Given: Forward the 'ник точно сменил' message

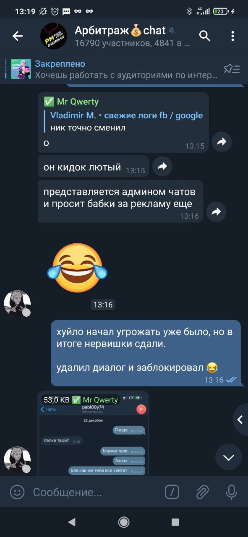Looking at the screenshot, I should pos(221,142).
